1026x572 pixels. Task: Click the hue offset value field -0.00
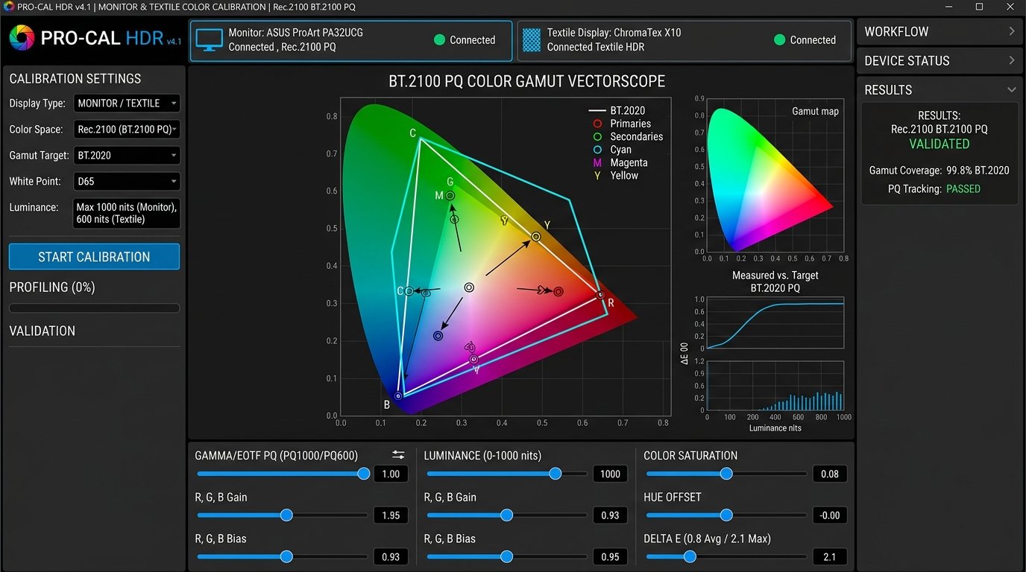pyautogui.click(x=829, y=515)
